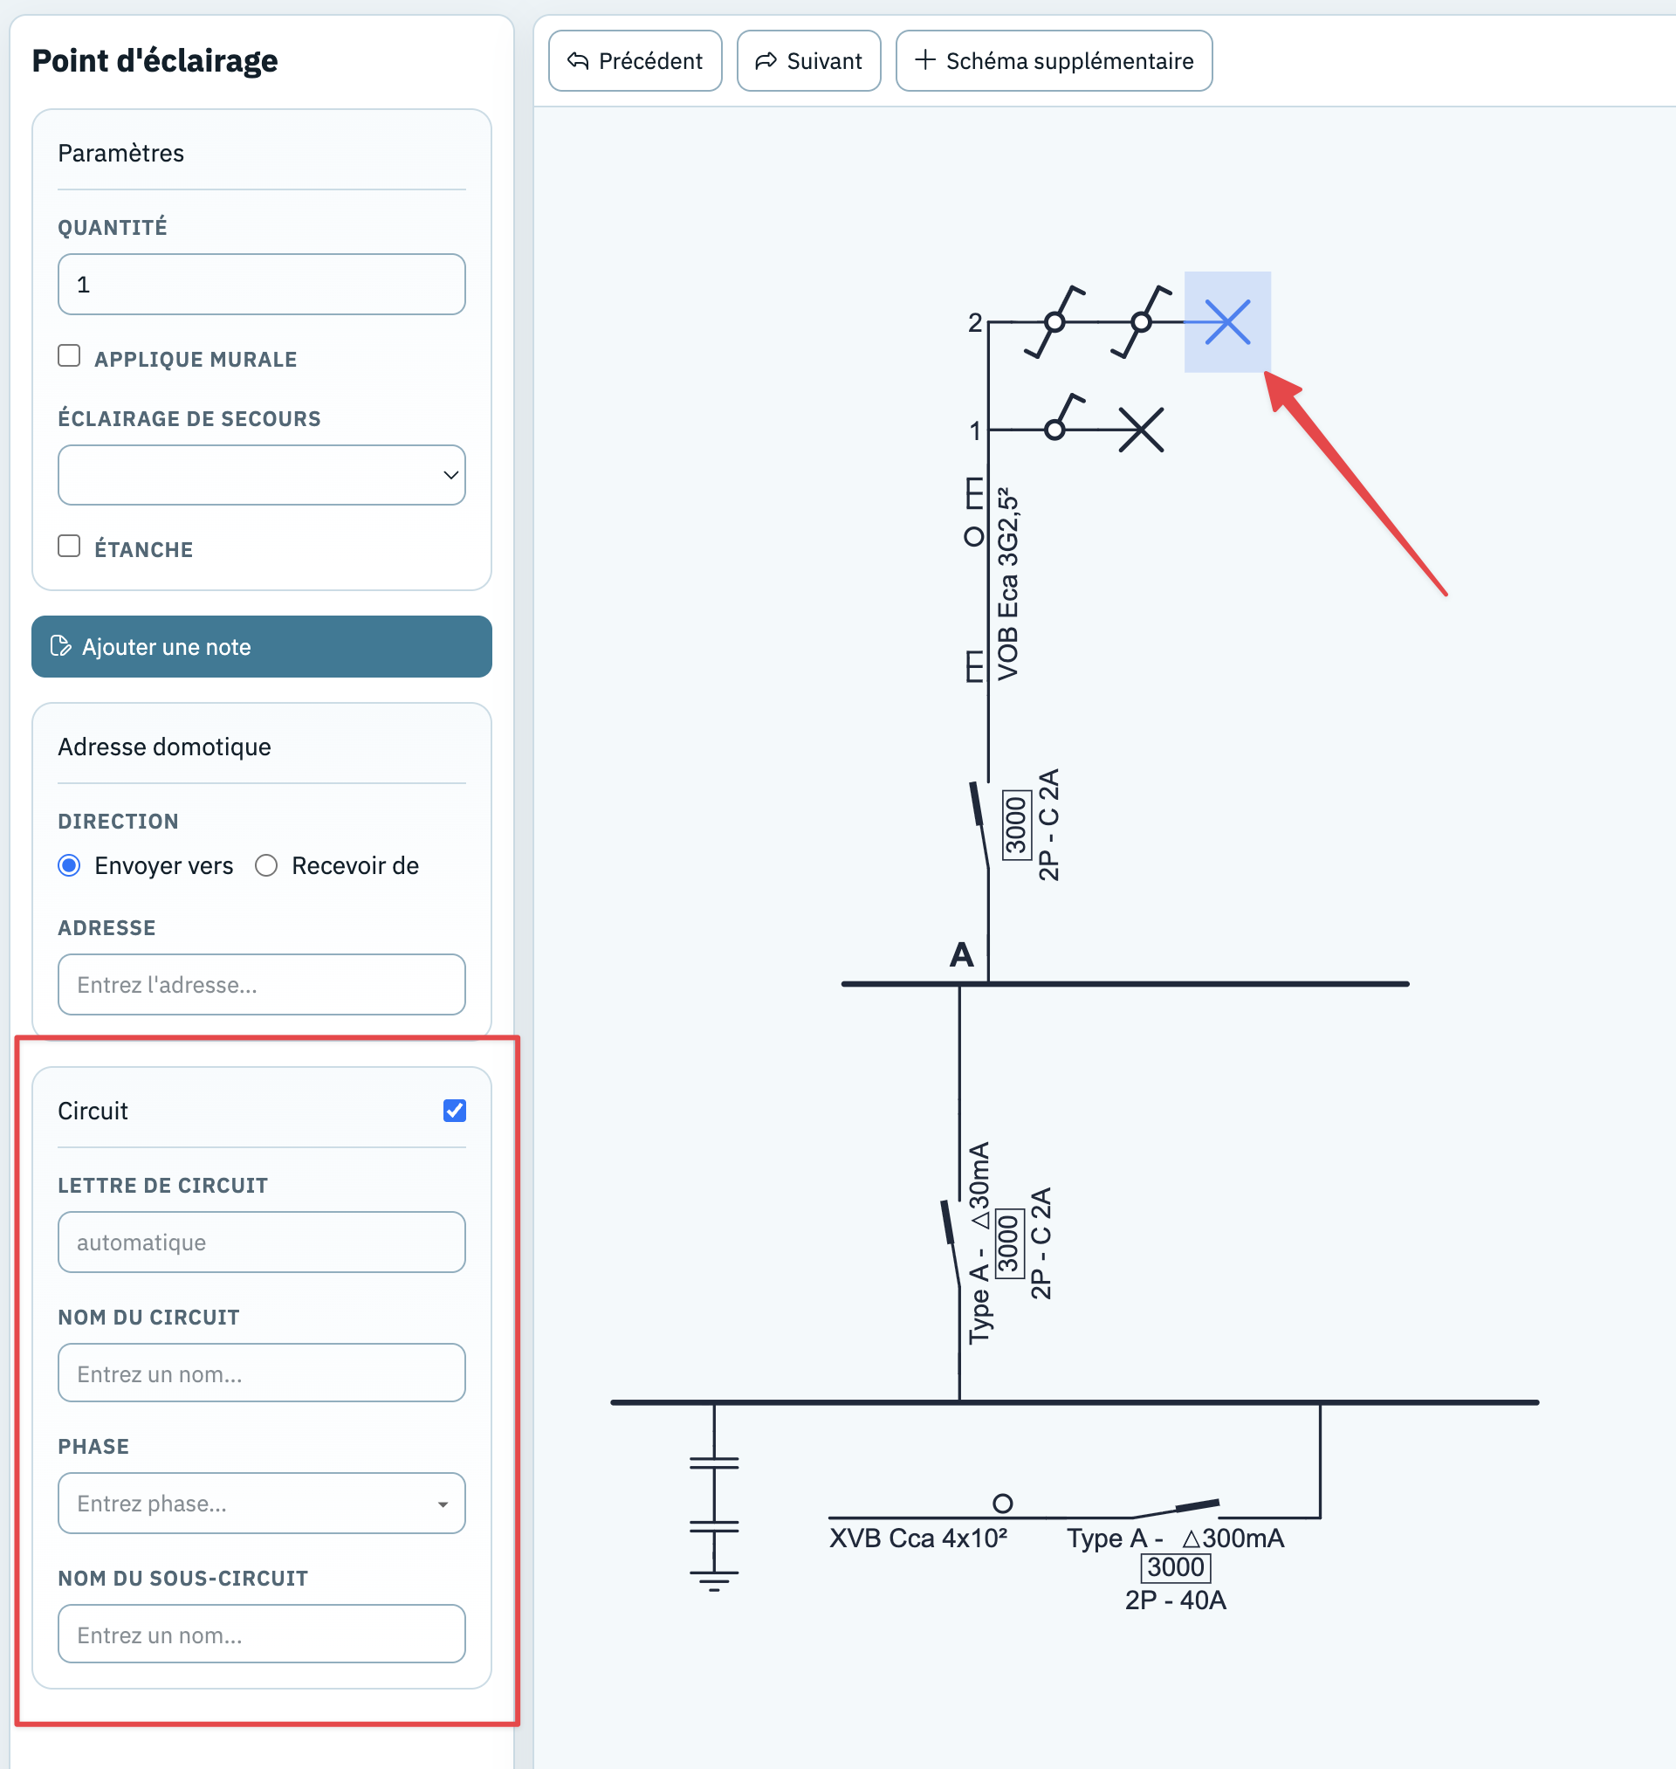Click the Suivant button

808,61
